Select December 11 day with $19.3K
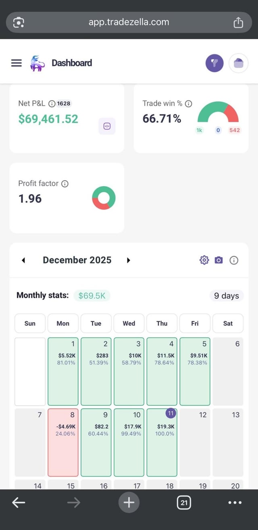 tap(162, 442)
